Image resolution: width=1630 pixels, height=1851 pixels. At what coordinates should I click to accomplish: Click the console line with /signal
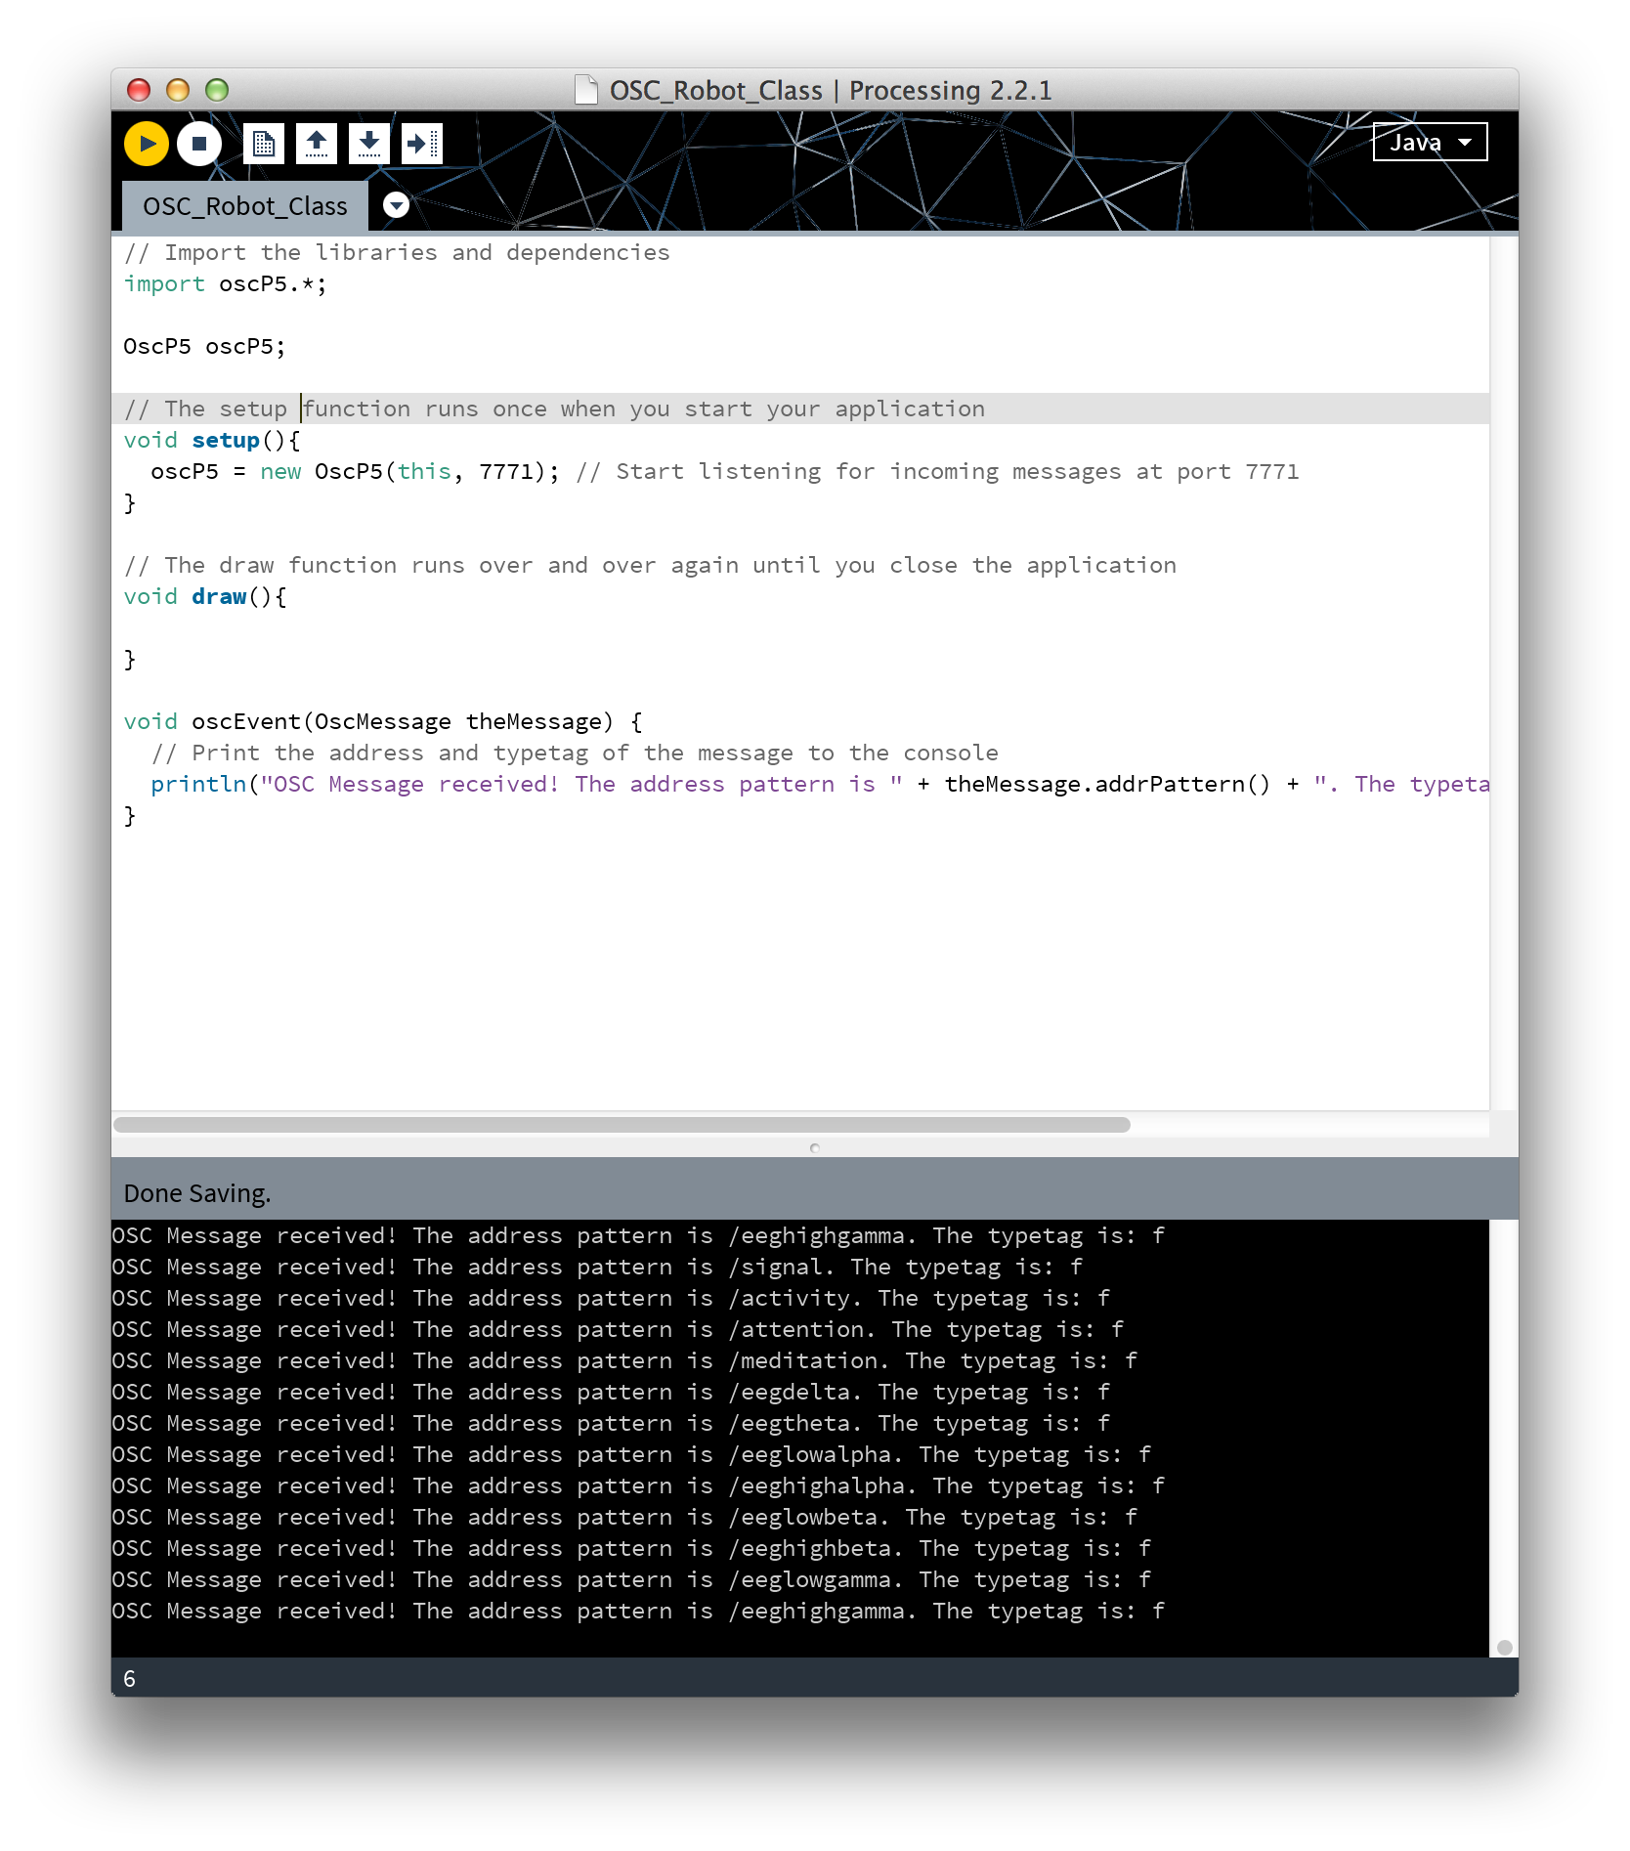[x=597, y=1267]
